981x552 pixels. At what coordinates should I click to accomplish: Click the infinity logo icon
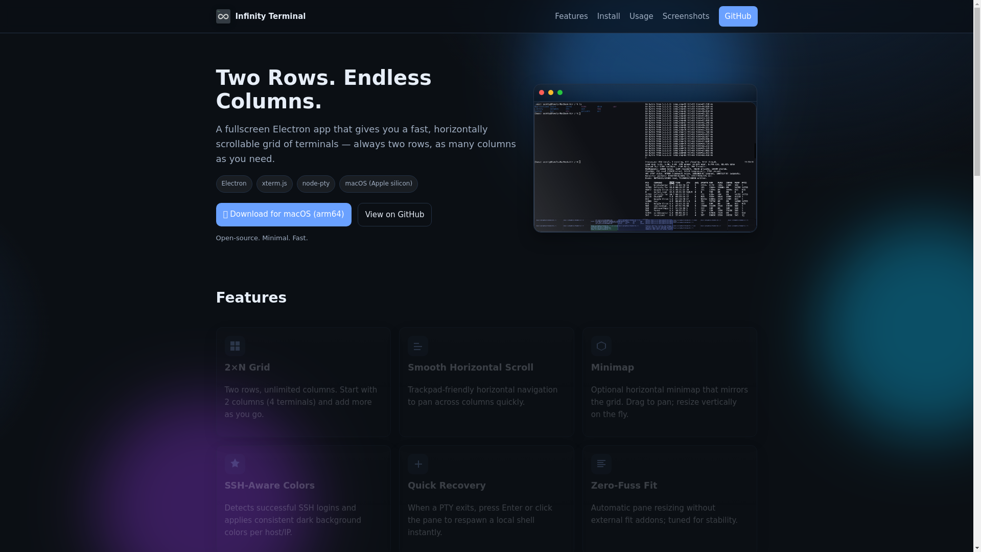coord(223,16)
